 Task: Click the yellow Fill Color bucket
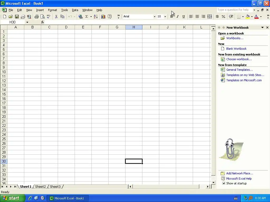(248, 17)
